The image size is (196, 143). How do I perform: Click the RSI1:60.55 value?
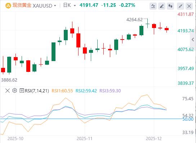point(62,91)
